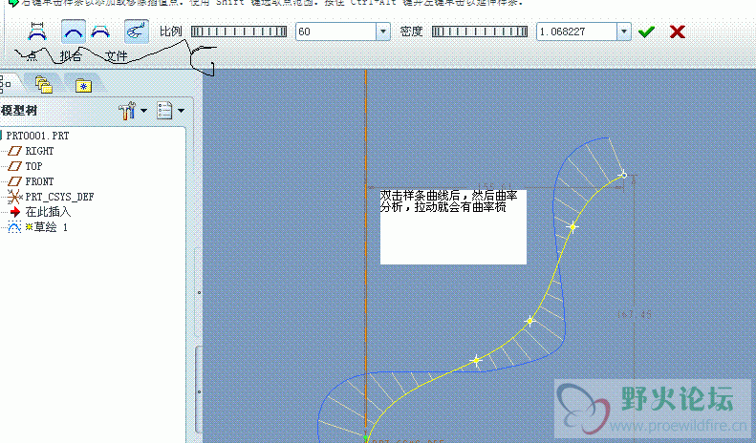Viewport: 756px width, 443px height.
Task: Open model tree settings hammer icon
Action: tap(127, 111)
